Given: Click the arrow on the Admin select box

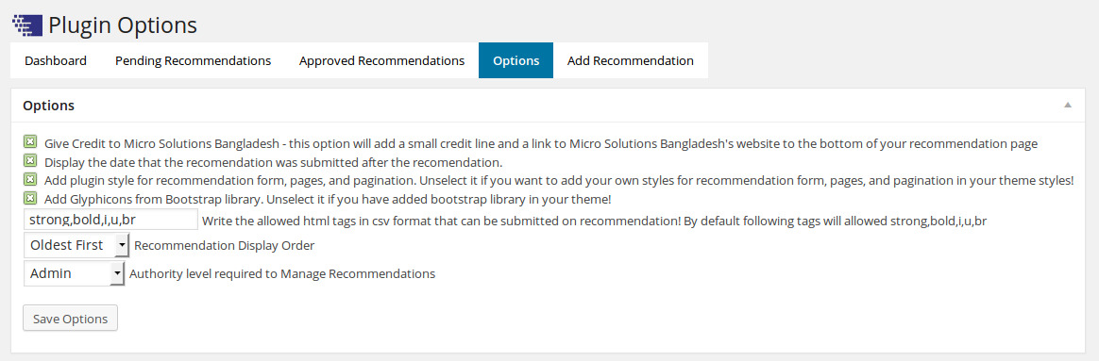Looking at the screenshot, I should click(117, 273).
